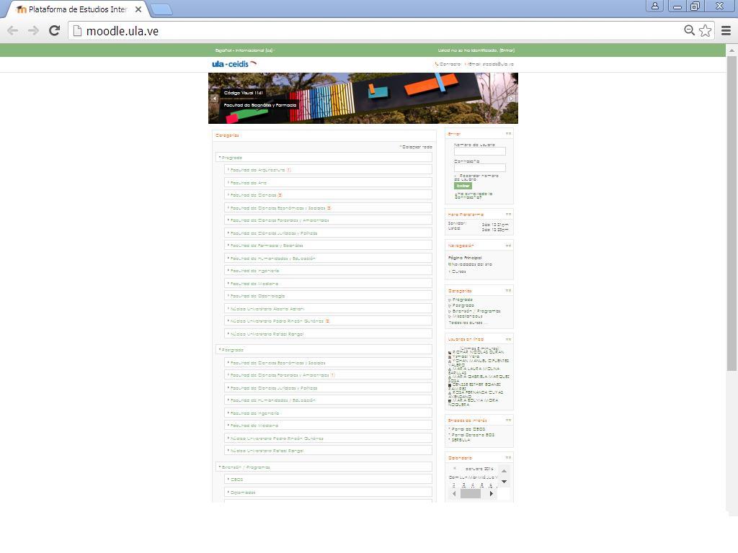The height and width of the screenshot is (553, 738).
Task: Click the zoom magnifier icon in address bar
Action: [689, 30]
